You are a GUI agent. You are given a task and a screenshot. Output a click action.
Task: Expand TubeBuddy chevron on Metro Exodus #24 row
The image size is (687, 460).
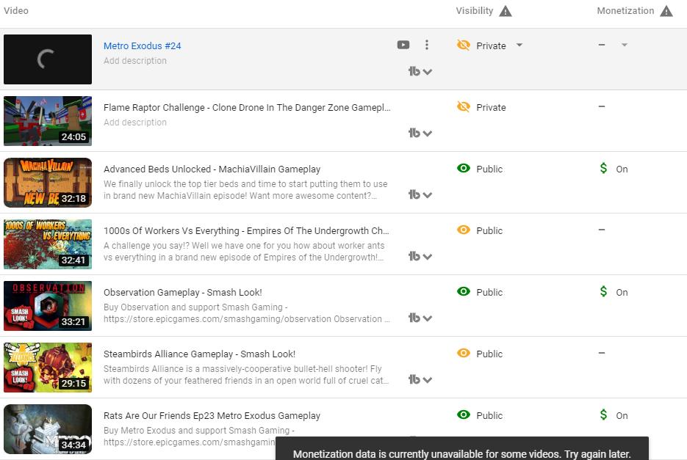coord(428,72)
